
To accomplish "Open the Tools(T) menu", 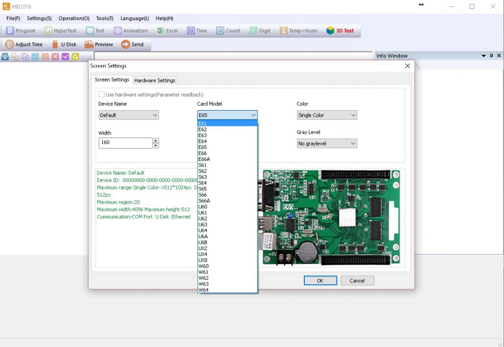I will 105,19.
